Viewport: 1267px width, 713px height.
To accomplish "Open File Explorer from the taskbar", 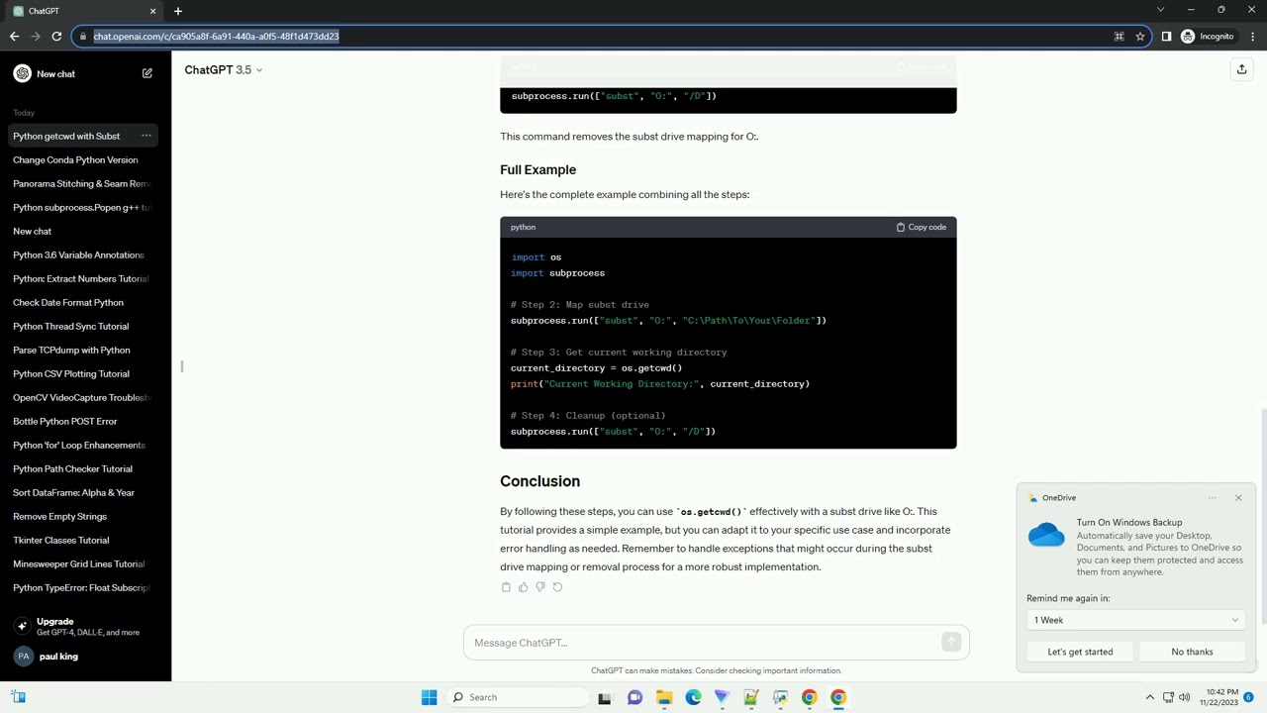I will [x=663, y=697].
